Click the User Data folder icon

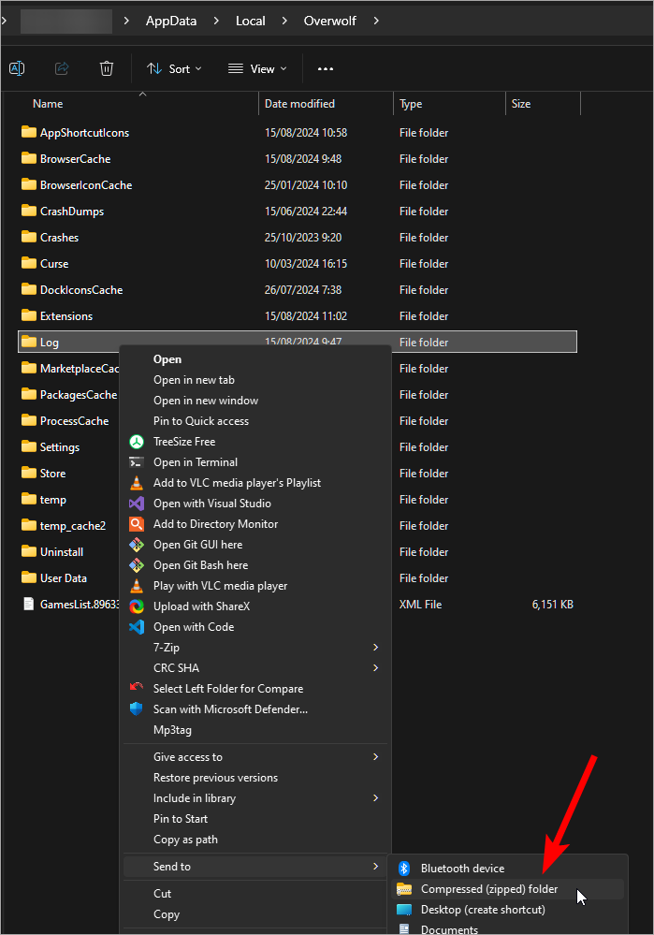coord(29,577)
